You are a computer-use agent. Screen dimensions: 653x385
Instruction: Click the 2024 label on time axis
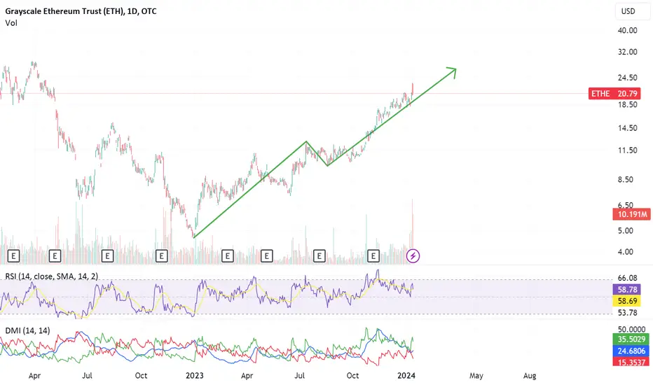[406, 375]
